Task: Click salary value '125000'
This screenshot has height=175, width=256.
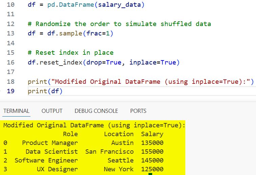Action: [x=152, y=169]
